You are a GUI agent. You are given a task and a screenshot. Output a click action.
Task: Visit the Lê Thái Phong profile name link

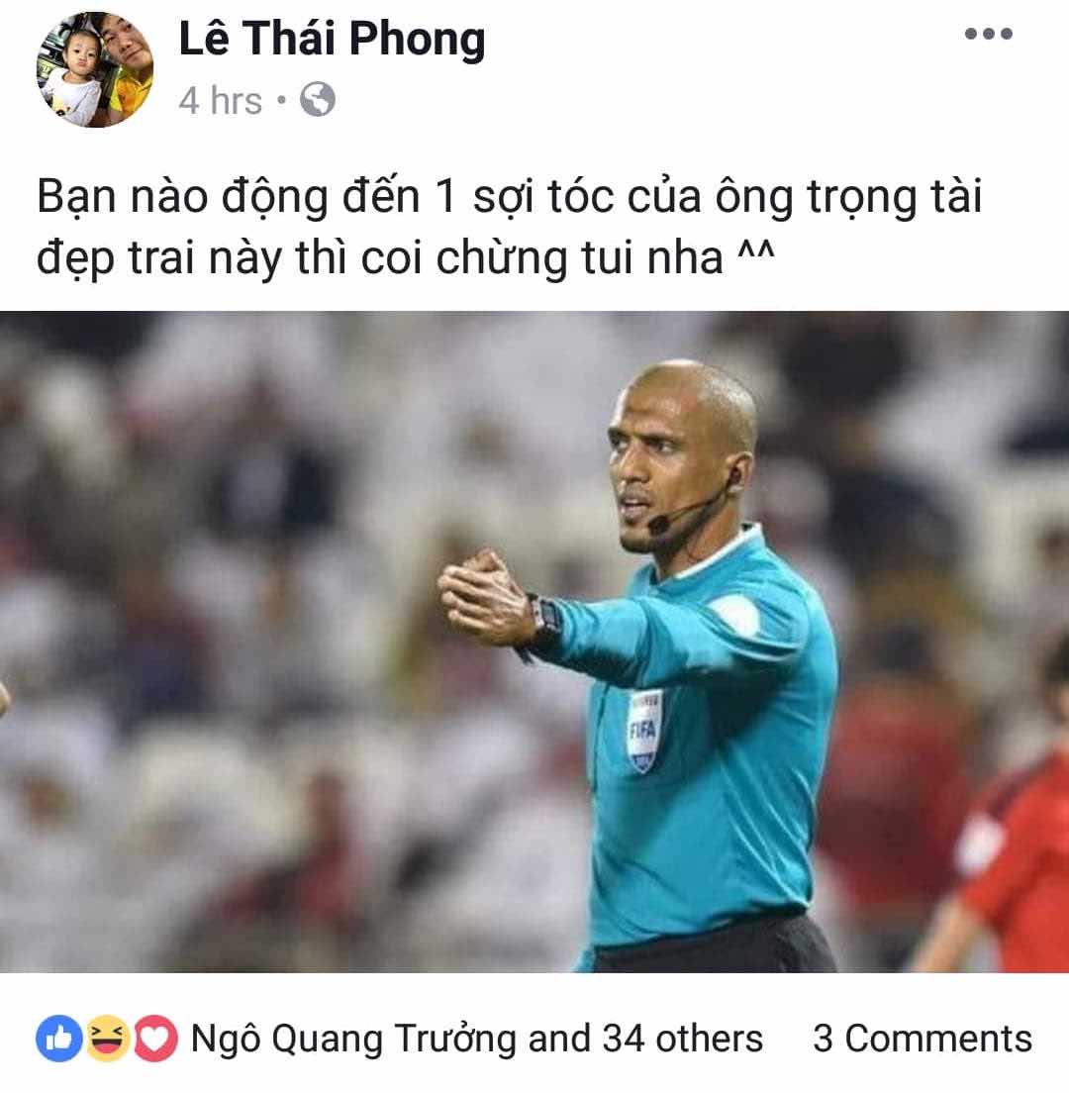click(332, 39)
